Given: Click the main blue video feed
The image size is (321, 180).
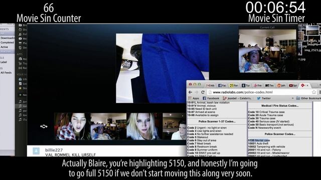Looking at the screenshot, I should pos(163,68).
